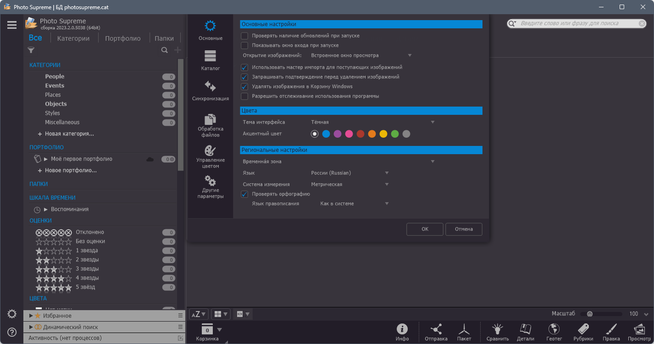The width and height of the screenshot is (654, 344).
Task: Click the Активность panel expand icon
Action: click(180, 338)
